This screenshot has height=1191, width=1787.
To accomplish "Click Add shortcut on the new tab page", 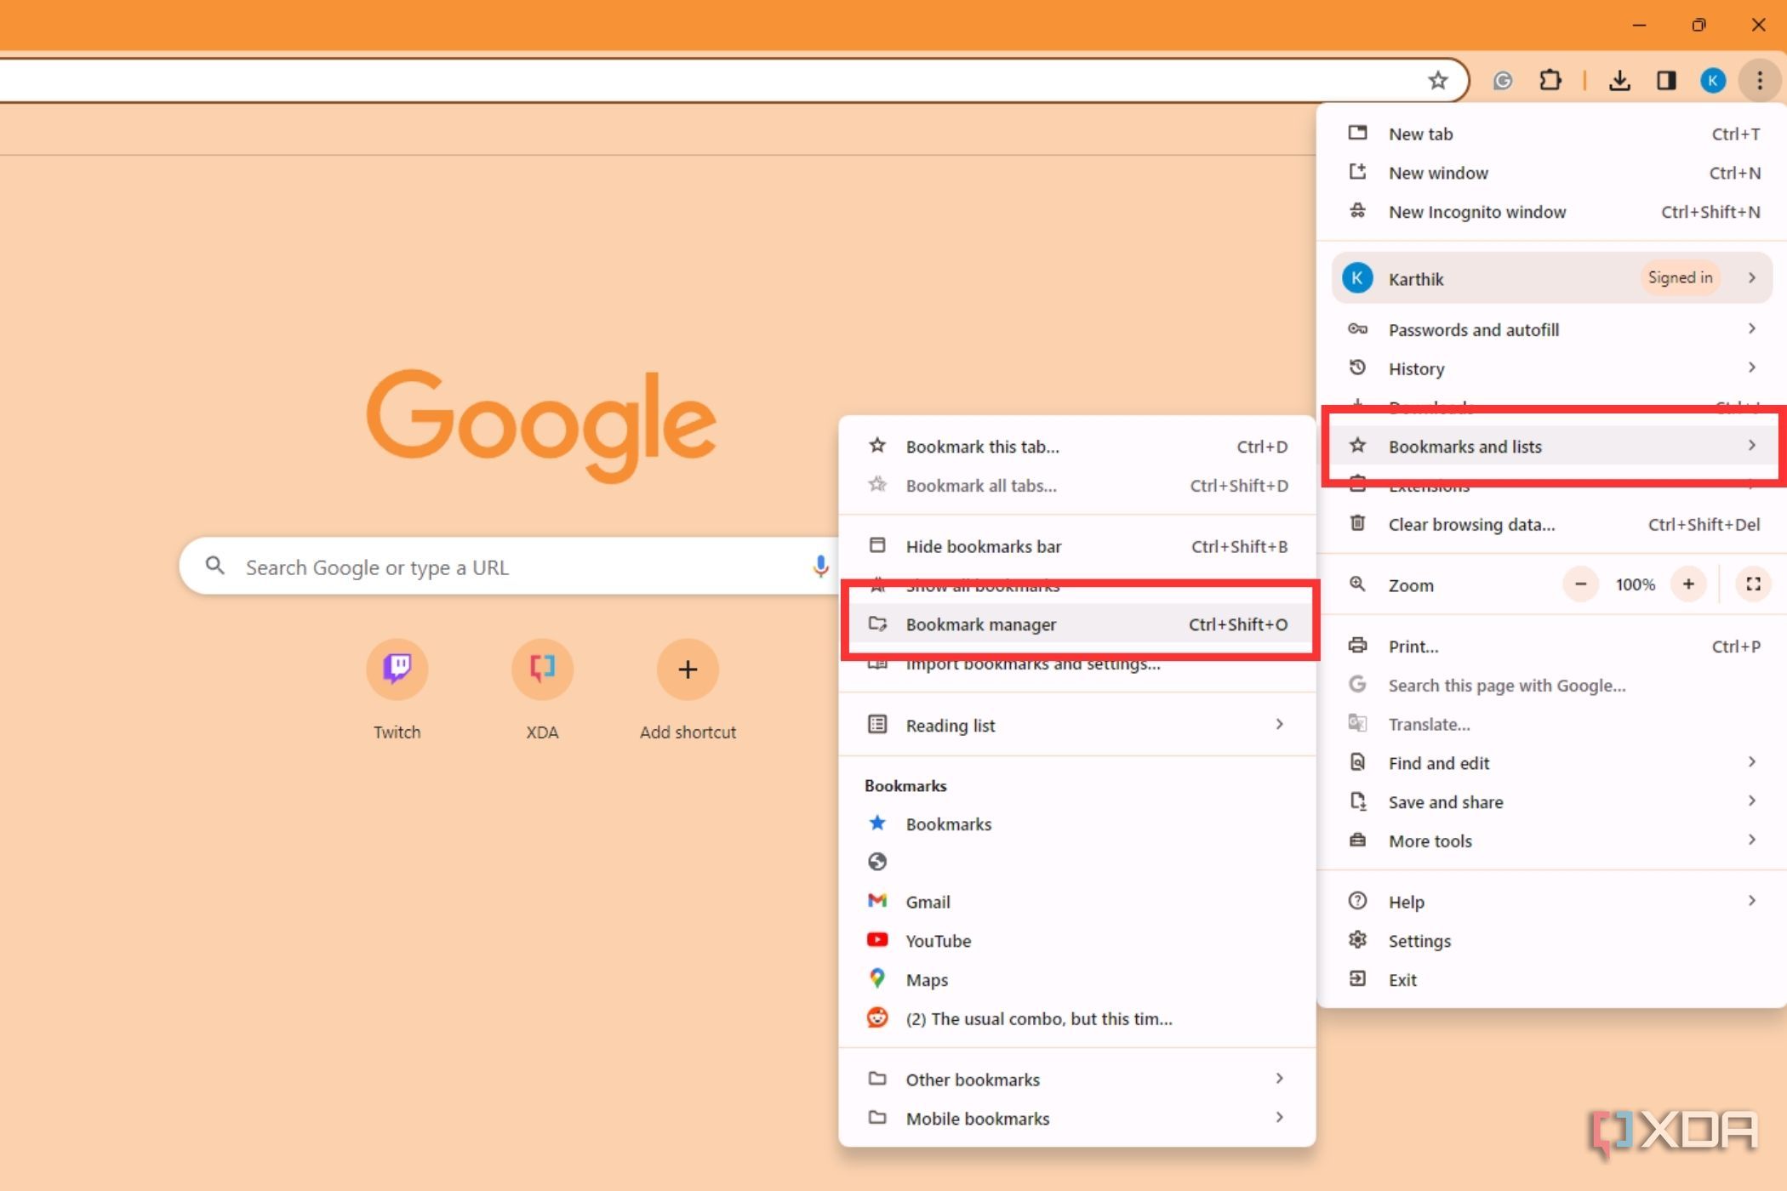I will click(x=688, y=670).
